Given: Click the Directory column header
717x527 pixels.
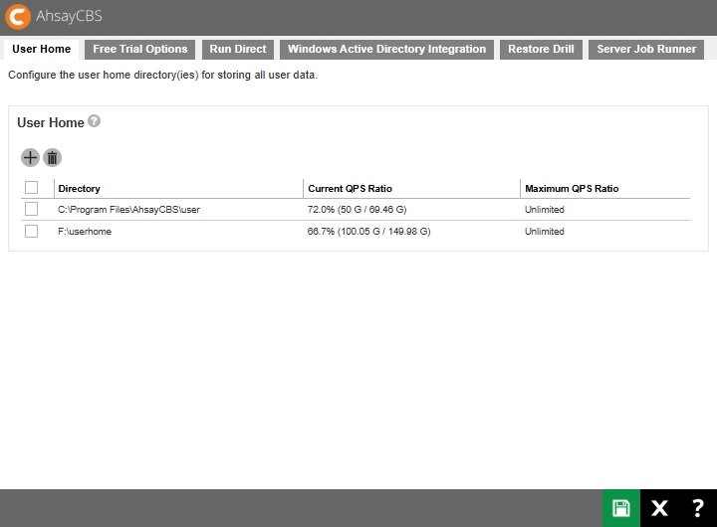Looking at the screenshot, I should [80, 189].
